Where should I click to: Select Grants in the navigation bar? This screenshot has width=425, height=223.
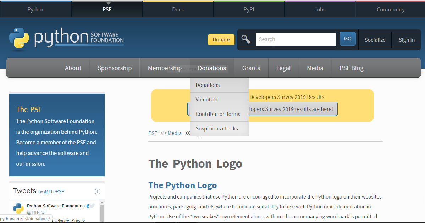point(251,68)
